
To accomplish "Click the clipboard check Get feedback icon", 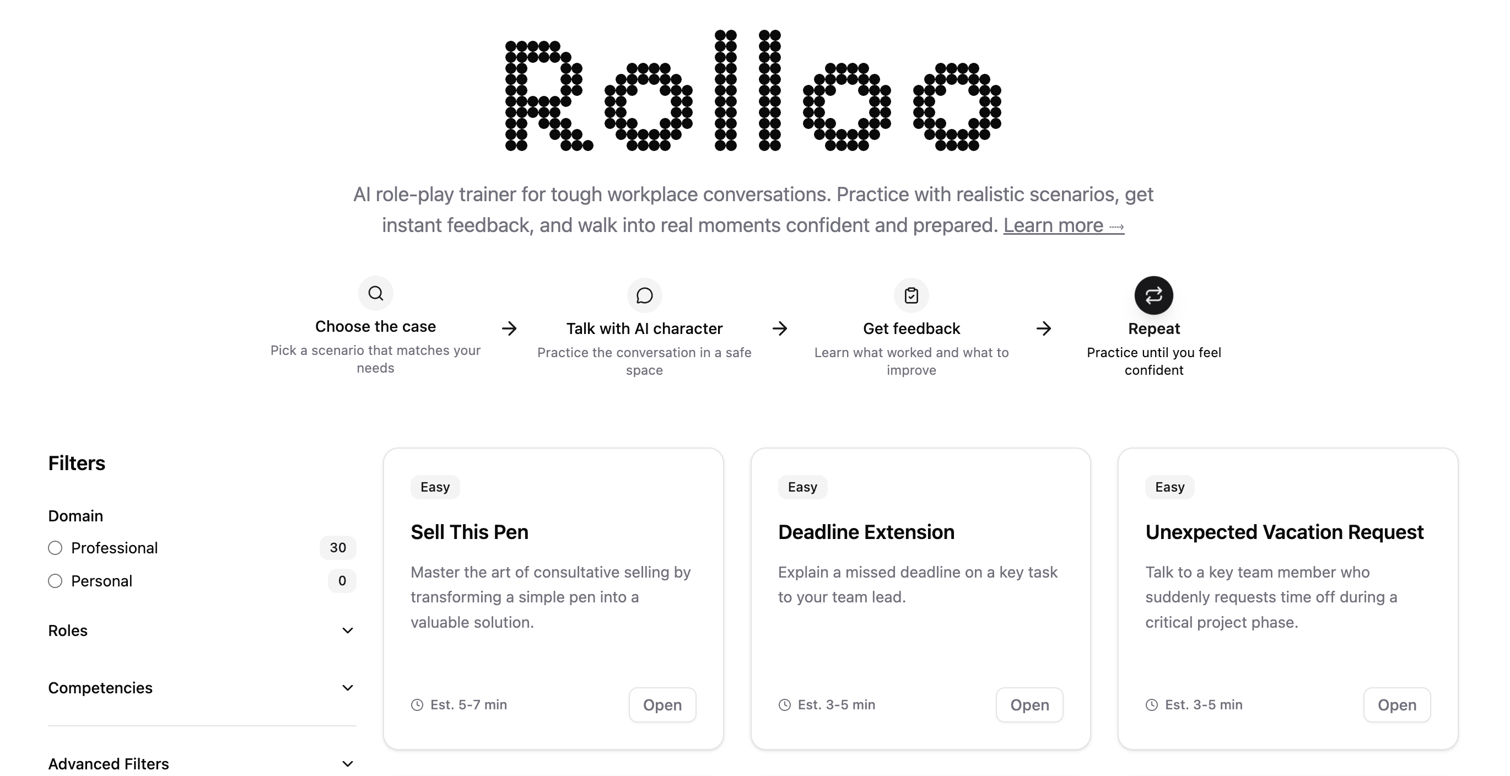I will click(x=911, y=295).
